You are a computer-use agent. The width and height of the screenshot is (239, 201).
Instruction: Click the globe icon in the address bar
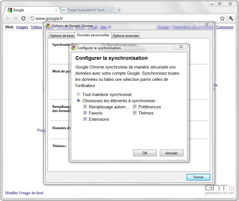point(32,19)
